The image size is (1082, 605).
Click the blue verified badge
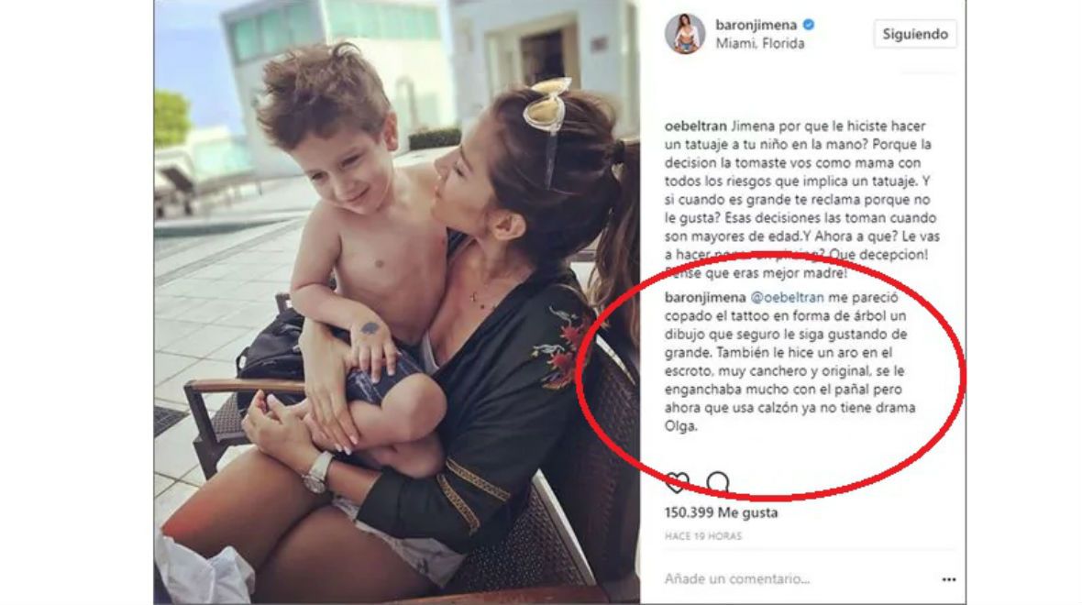click(809, 25)
